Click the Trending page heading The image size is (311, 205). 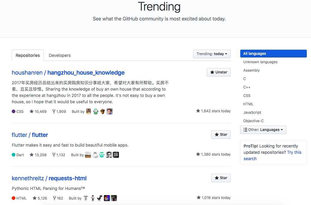tap(159, 7)
